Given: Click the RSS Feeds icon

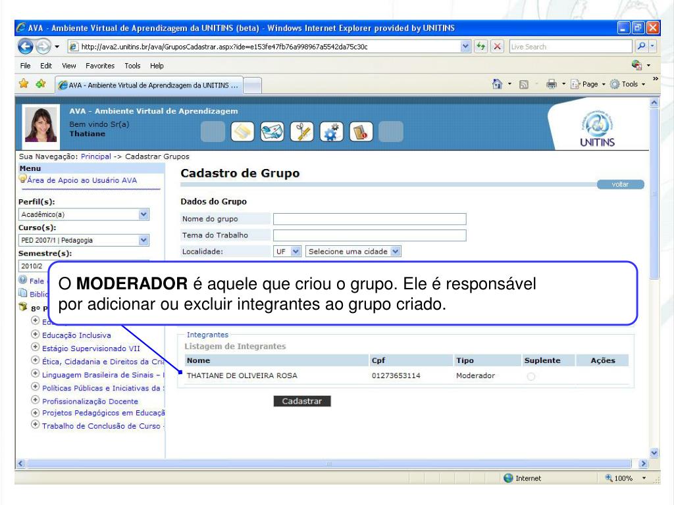Looking at the screenshot, I should point(523,85).
